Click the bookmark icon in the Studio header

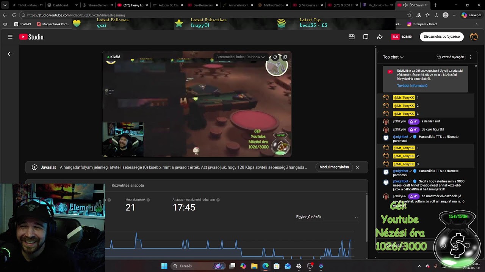click(366, 37)
